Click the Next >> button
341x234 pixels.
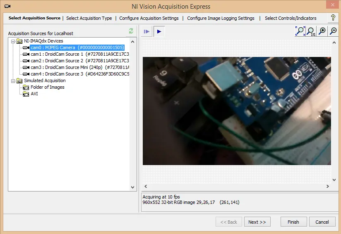pos(257,222)
